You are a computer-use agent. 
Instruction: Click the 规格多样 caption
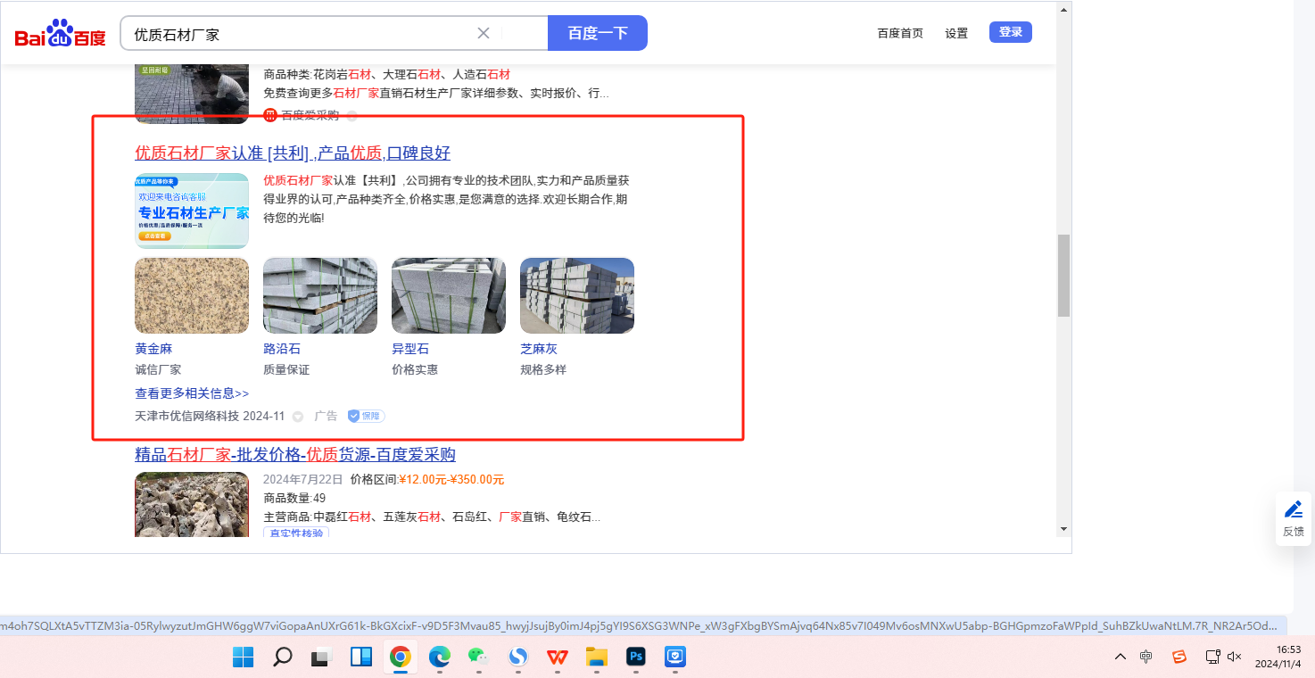(543, 369)
